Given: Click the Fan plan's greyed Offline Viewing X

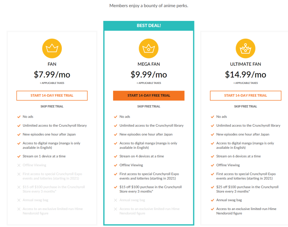Looking at the screenshot, I should [19, 165].
